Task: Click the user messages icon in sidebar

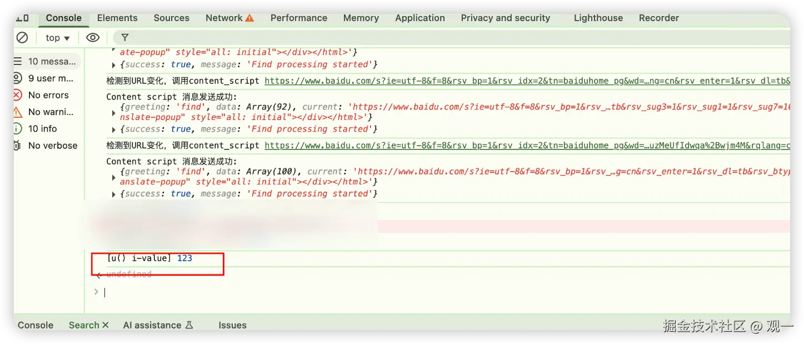Action: tap(18, 78)
